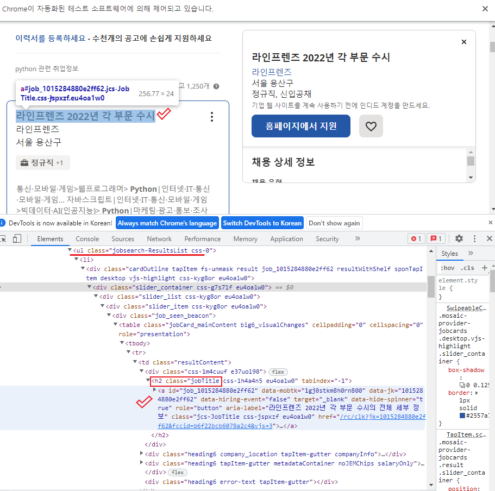This screenshot has width=495, height=491.
Task: Dismiss the Chrome automation infobar
Action: coord(485,9)
